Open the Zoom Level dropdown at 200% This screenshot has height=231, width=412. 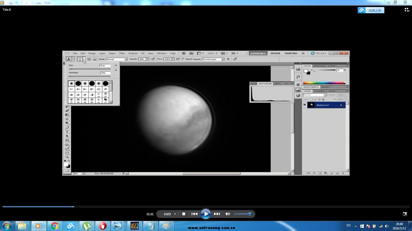point(212,53)
